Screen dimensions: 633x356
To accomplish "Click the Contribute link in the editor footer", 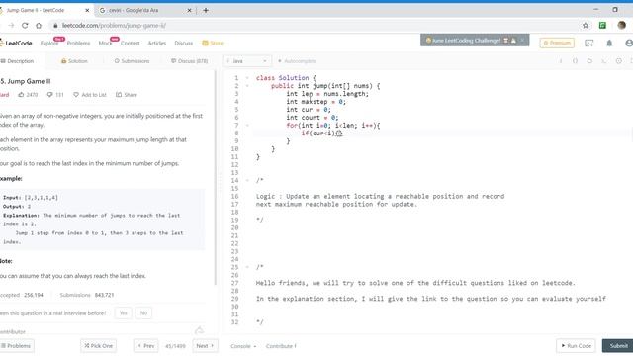I will pyautogui.click(x=281, y=346).
